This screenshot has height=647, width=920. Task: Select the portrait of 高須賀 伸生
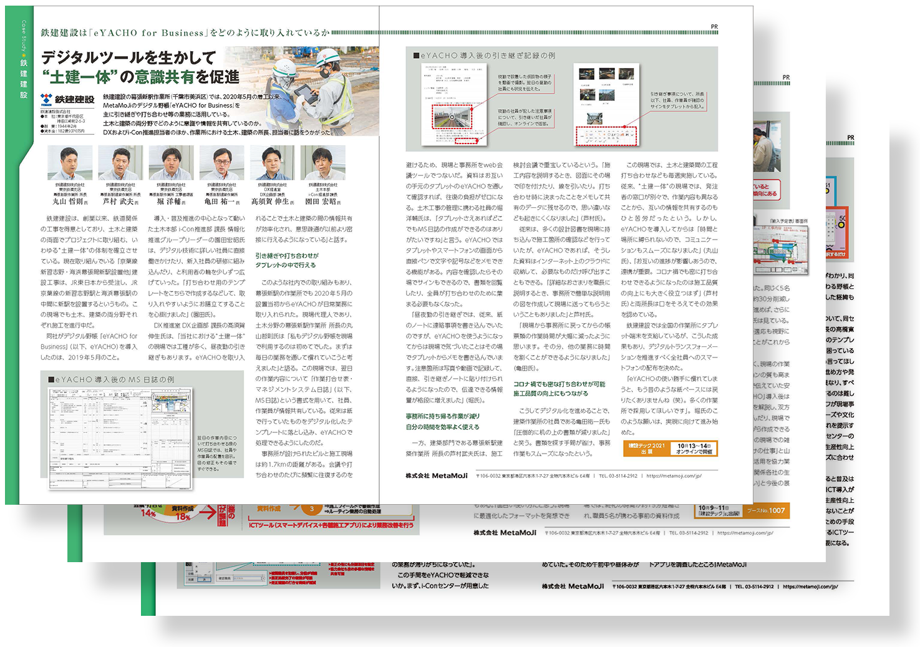pyautogui.click(x=272, y=163)
